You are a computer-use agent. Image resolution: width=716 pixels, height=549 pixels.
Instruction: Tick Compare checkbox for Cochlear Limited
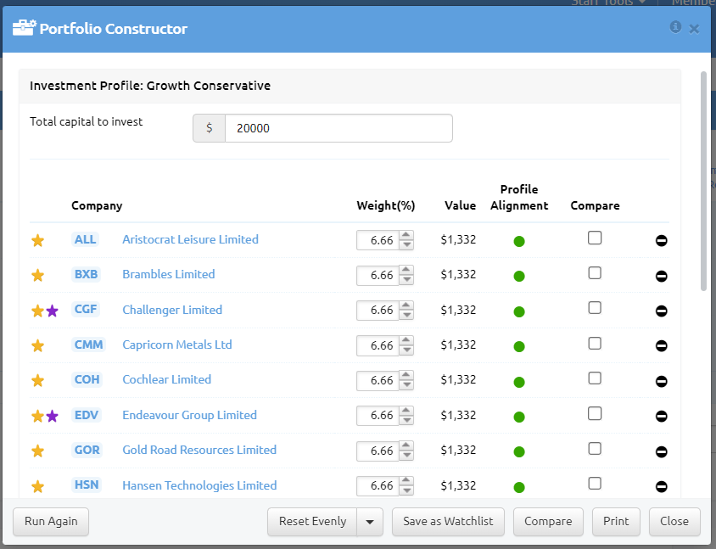click(x=595, y=378)
